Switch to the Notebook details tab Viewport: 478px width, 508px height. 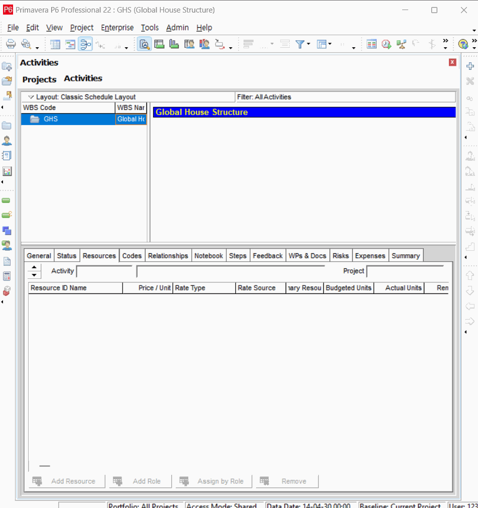click(x=208, y=256)
